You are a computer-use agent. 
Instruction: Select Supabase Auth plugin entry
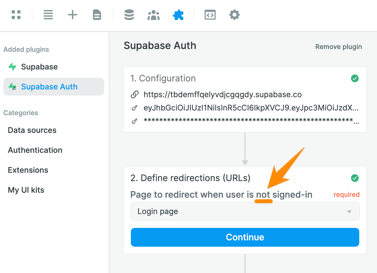click(54, 87)
